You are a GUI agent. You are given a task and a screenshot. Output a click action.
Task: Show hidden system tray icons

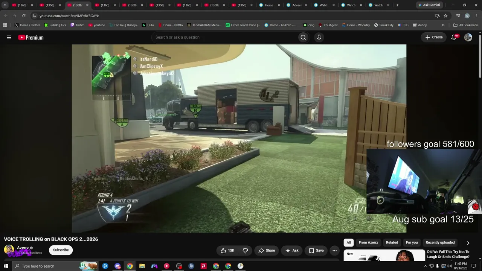(426, 266)
